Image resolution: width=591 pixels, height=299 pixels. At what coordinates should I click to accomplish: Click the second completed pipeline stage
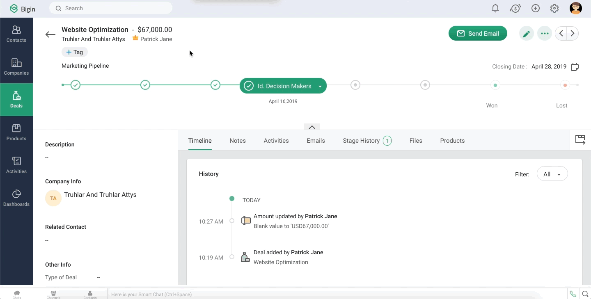click(x=145, y=85)
